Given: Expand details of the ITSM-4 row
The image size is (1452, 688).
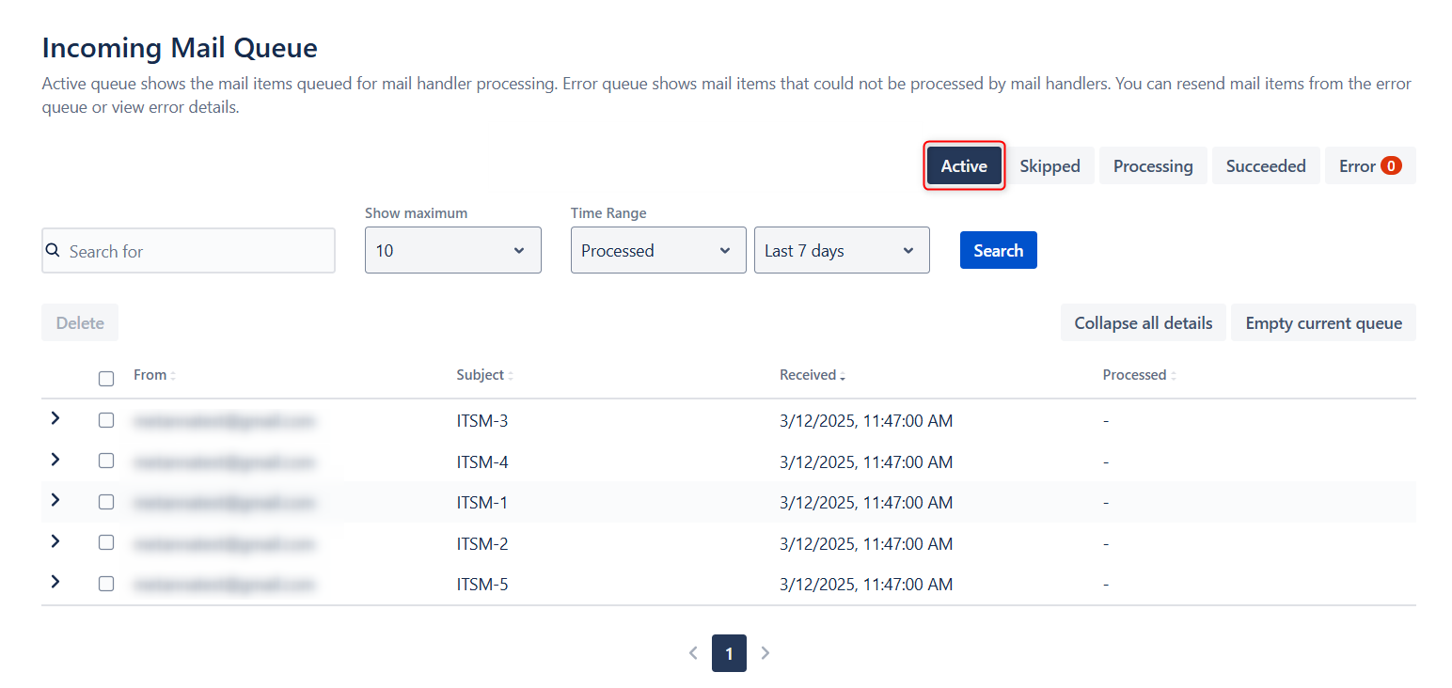Looking at the screenshot, I should tap(55, 460).
